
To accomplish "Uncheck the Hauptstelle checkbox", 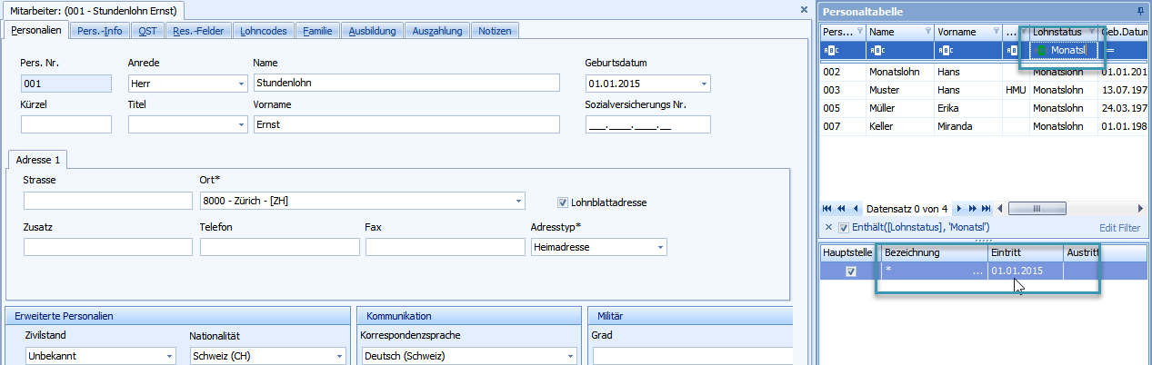I will [850, 271].
